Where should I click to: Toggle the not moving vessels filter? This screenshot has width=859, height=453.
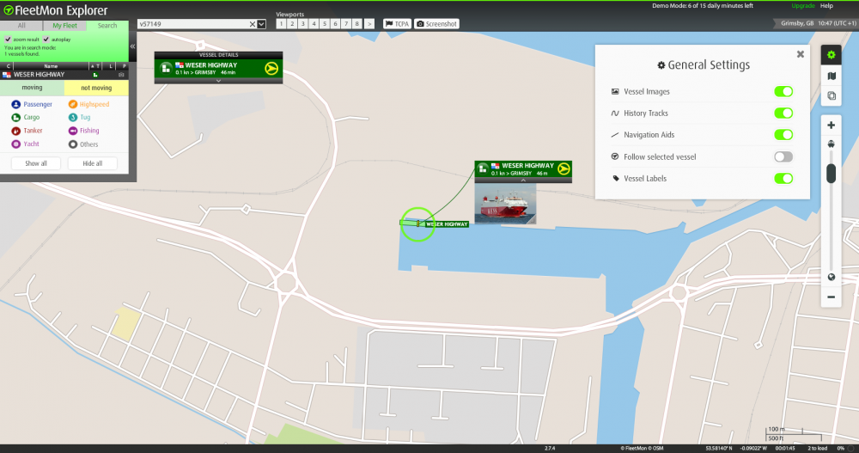tap(96, 88)
